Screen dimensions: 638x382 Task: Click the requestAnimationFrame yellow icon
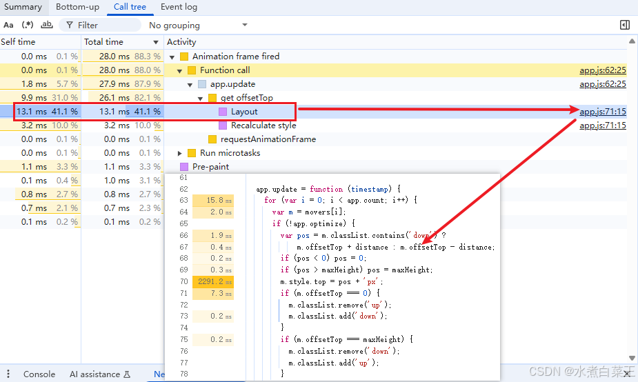click(212, 139)
